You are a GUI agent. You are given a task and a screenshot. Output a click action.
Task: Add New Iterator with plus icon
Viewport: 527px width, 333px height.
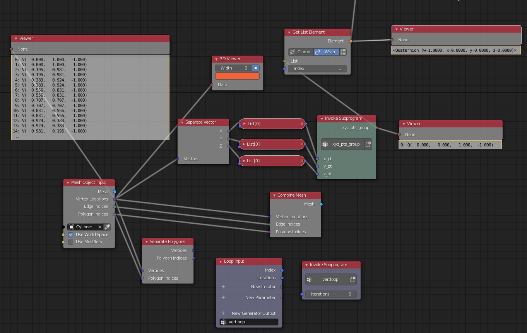point(223,287)
